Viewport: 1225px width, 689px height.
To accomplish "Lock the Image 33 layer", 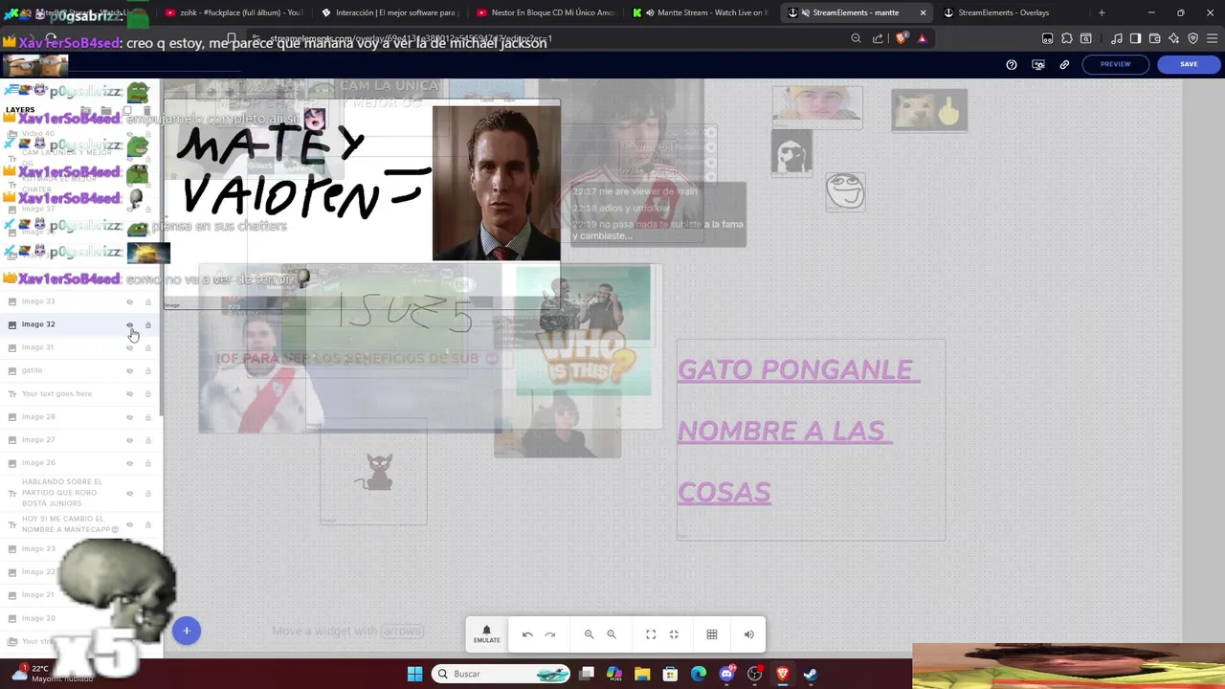I will coord(148,301).
